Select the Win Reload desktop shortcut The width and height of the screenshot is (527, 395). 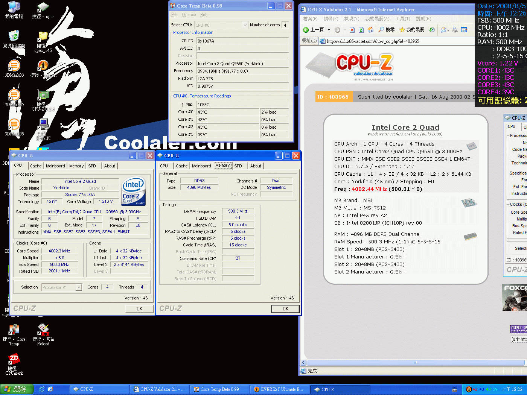43,335
